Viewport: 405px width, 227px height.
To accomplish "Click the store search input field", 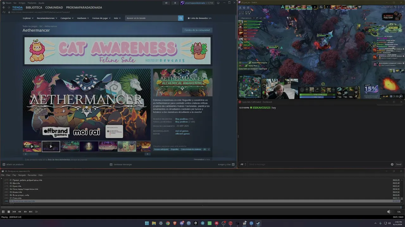I will tap(152, 18).
